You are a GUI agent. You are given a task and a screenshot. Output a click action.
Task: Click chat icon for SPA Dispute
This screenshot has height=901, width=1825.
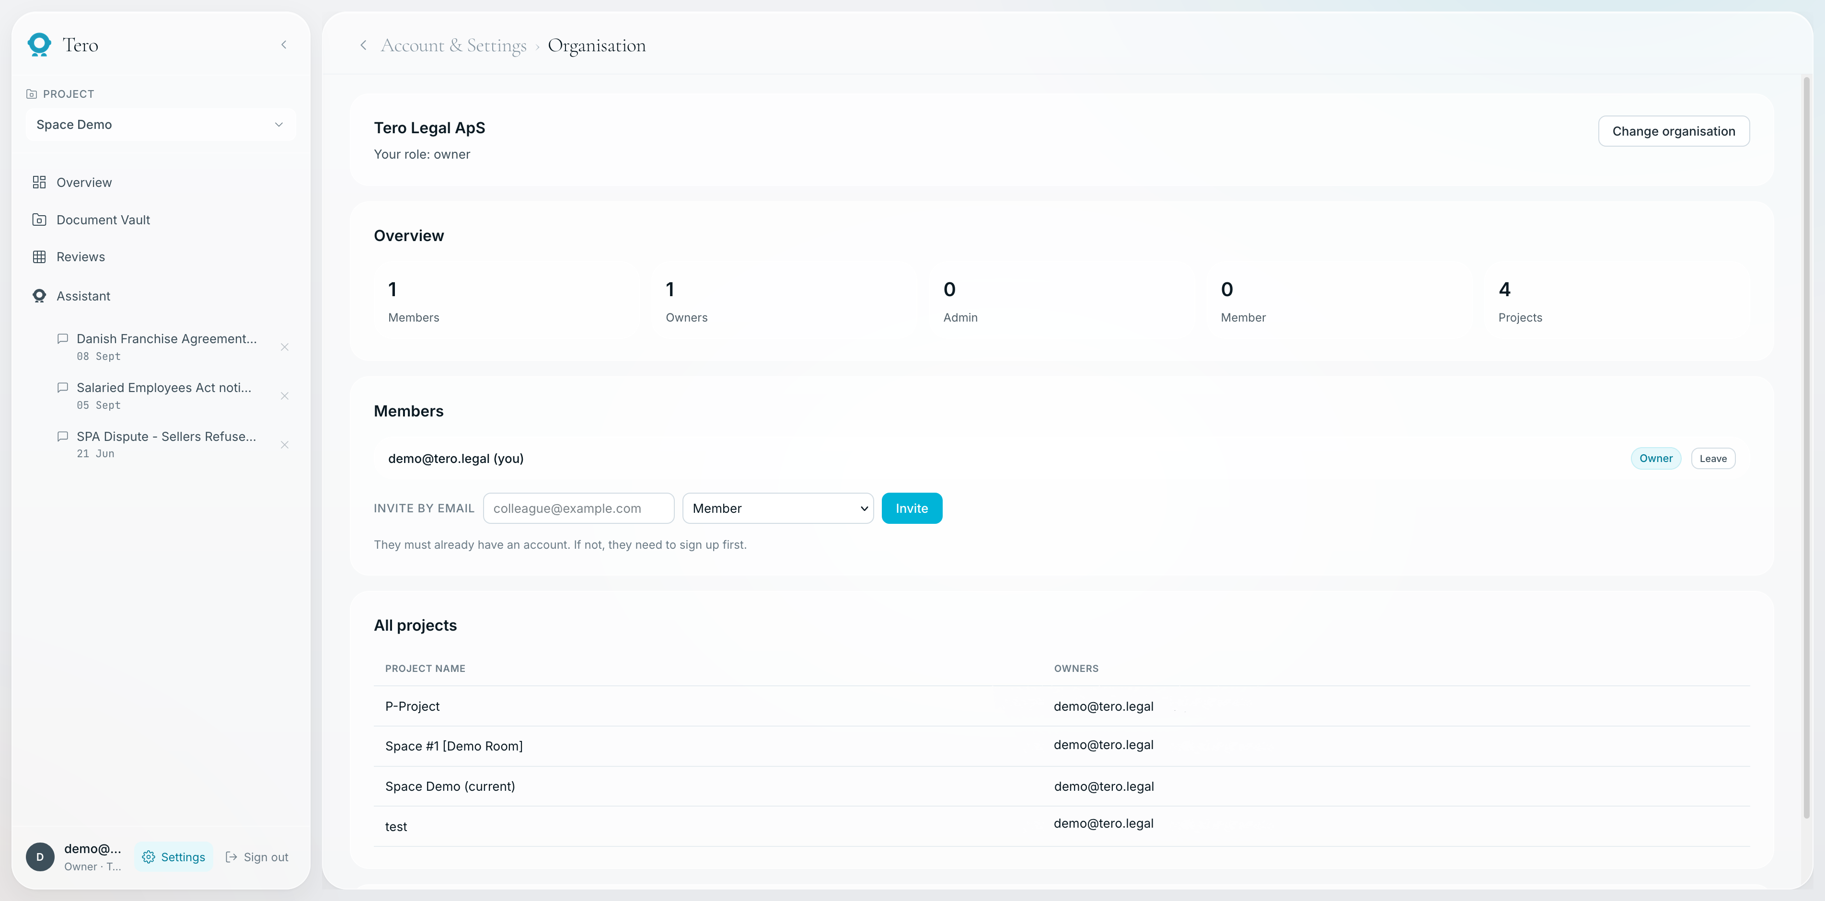tap(62, 436)
